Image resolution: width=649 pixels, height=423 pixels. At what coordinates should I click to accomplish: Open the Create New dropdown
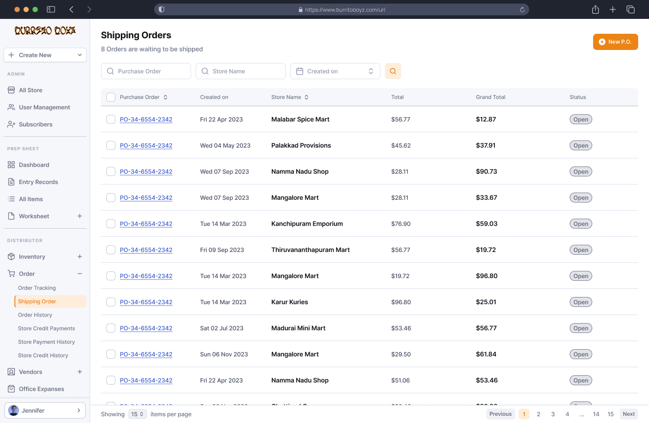tap(45, 55)
